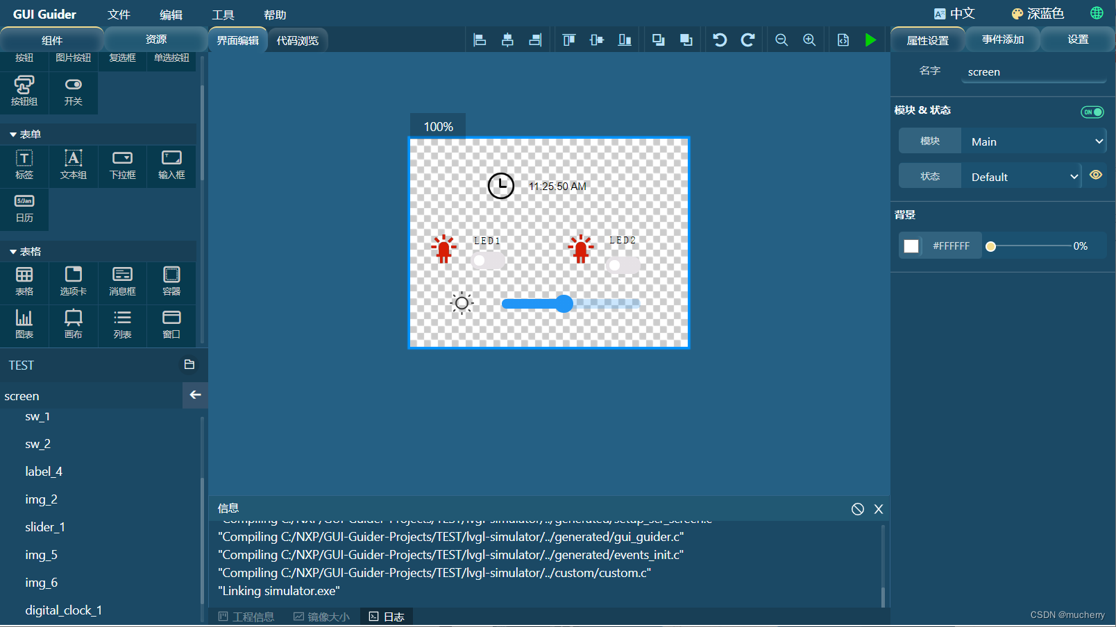Switch to the 资源 tab
This screenshot has width=1116, height=627.
click(156, 40)
